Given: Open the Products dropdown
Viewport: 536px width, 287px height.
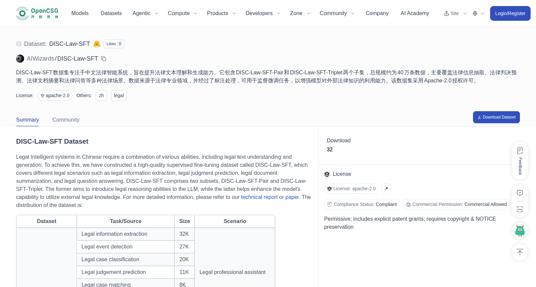Looking at the screenshot, I should tap(221, 13).
